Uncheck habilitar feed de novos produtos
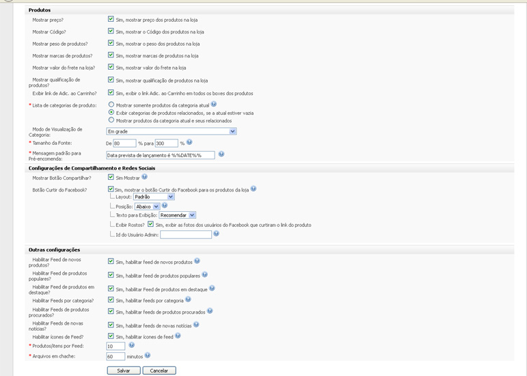Screen dimensions: 527x376 click(x=111, y=261)
